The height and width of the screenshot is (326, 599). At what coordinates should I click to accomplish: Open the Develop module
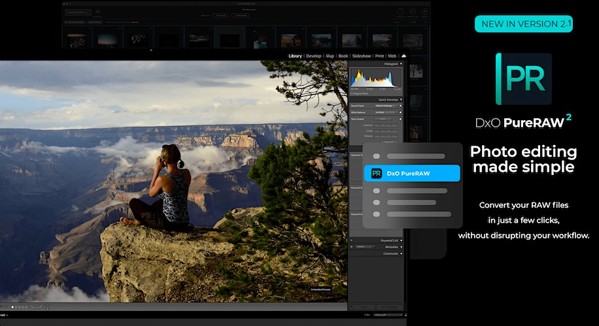click(x=314, y=56)
